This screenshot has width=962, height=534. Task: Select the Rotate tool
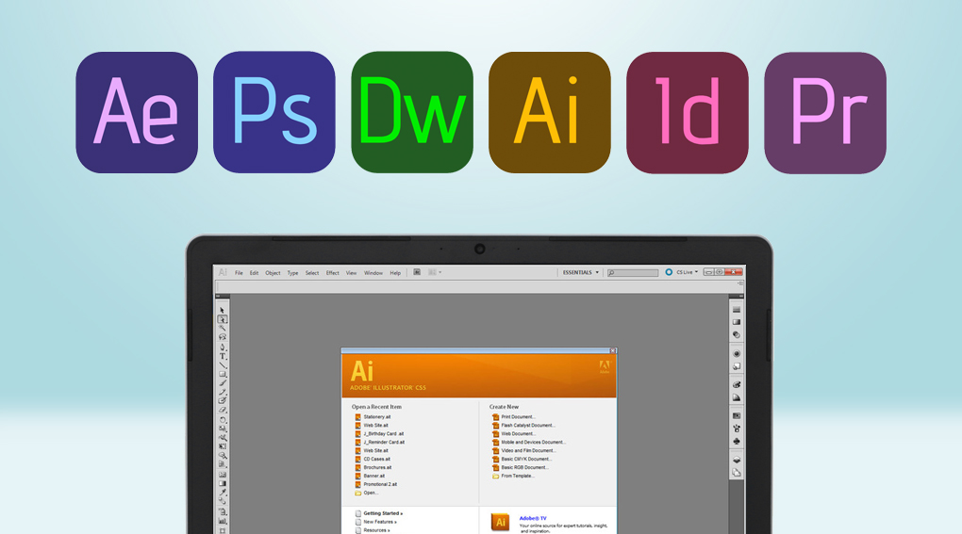(222, 420)
